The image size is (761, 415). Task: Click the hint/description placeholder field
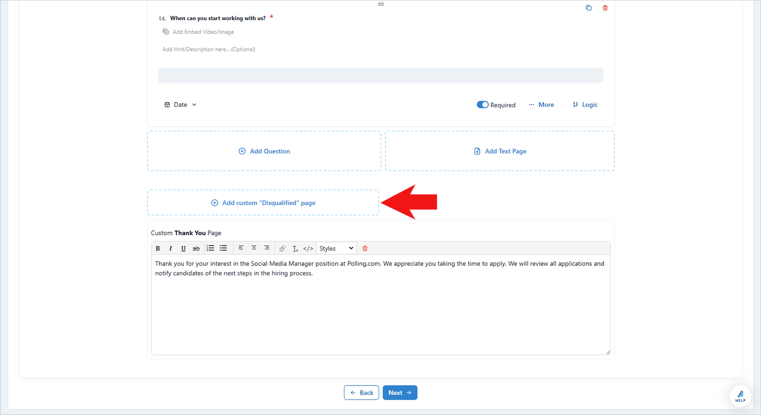[209, 49]
